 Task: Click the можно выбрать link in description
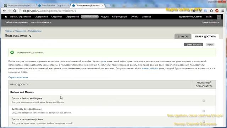[150, 68]
